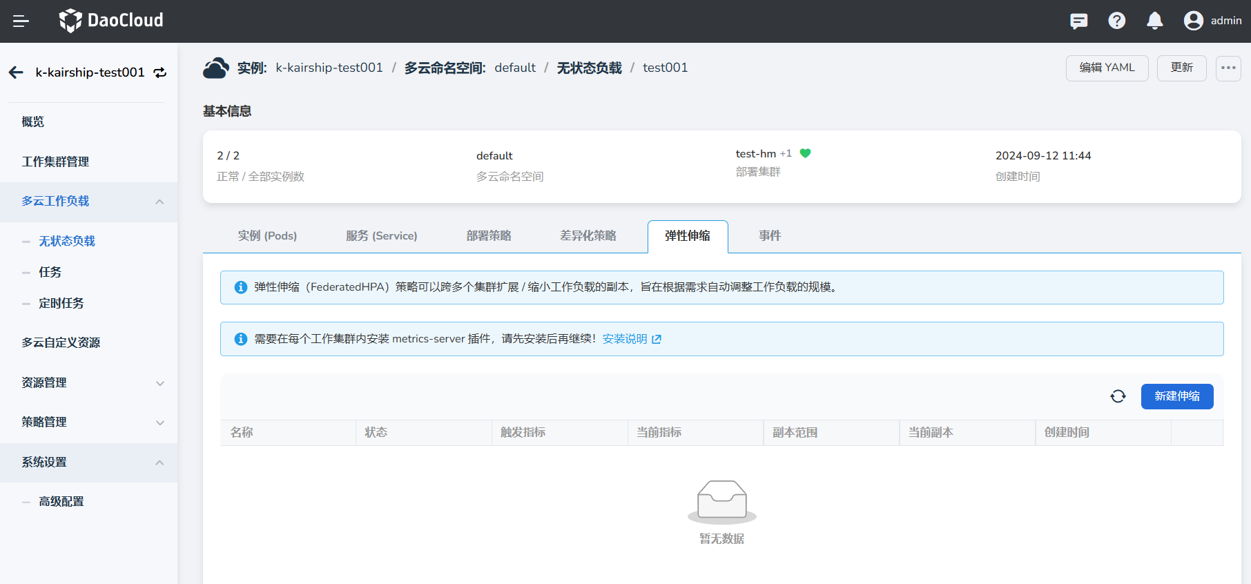The image size is (1251, 584).
Task: Click the 编辑 YAML button
Action: pos(1107,68)
